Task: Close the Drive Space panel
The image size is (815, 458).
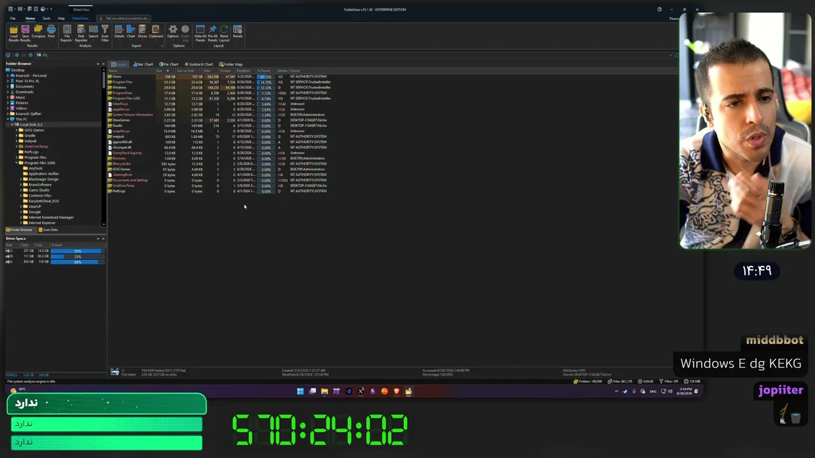Action: pyautogui.click(x=104, y=239)
